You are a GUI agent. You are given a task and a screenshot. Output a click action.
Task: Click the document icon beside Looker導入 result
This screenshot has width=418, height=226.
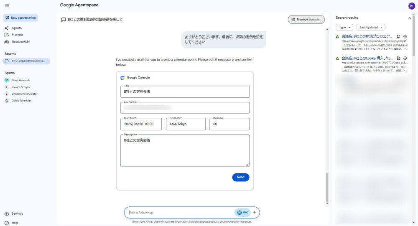point(398,58)
